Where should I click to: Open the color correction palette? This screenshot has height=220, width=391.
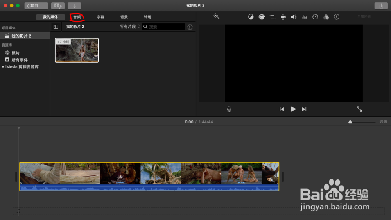[x=262, y=17]
